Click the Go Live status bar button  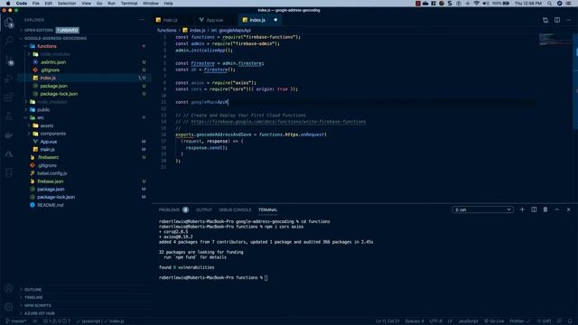pos(494,321)
